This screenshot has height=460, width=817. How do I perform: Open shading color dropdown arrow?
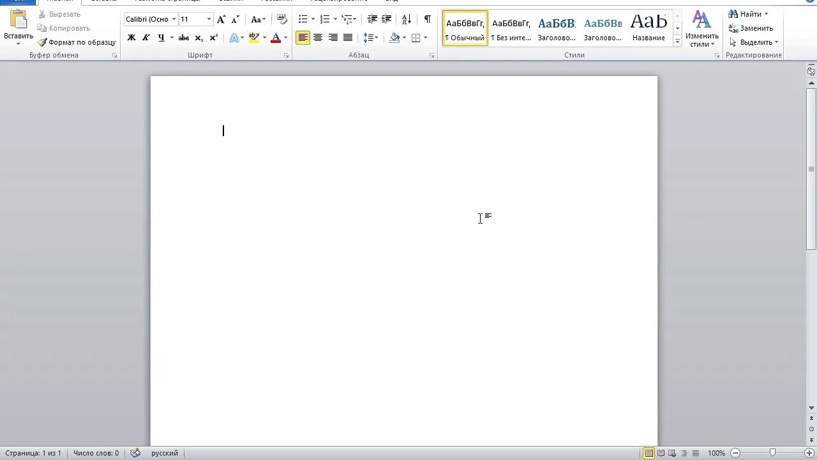[404, 38]
